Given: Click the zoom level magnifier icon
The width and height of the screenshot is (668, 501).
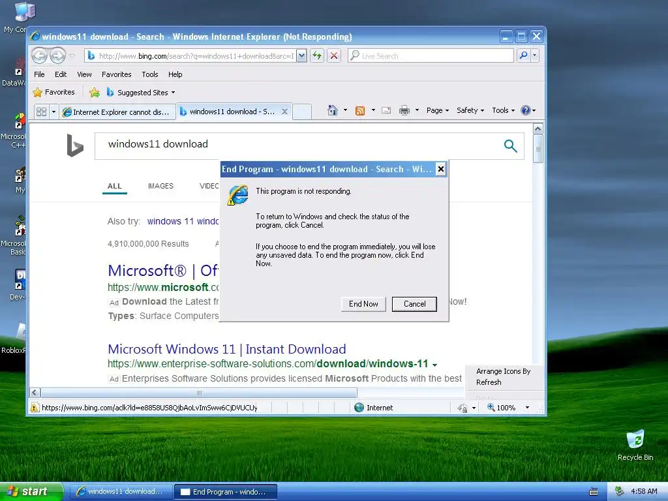Looking at the screenshot, I should click(x=491, y=407).
